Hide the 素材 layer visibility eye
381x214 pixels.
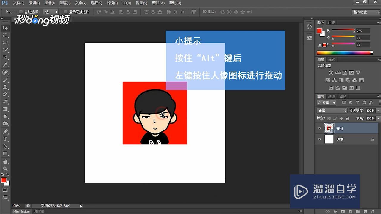(x=319, y=128)
